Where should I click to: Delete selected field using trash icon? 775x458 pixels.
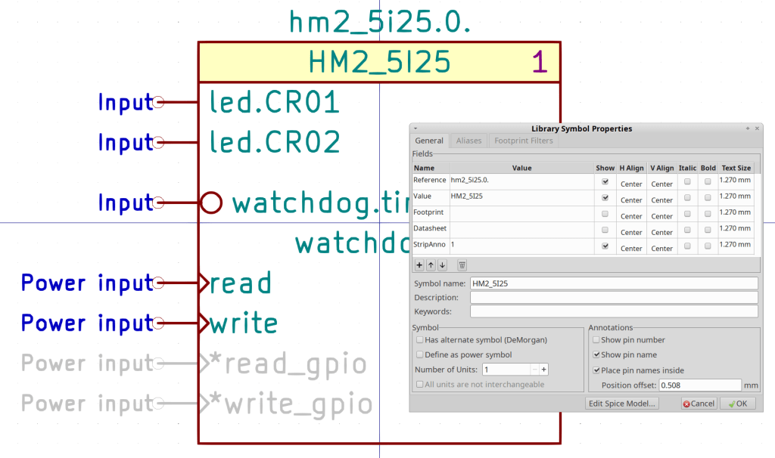462,265
